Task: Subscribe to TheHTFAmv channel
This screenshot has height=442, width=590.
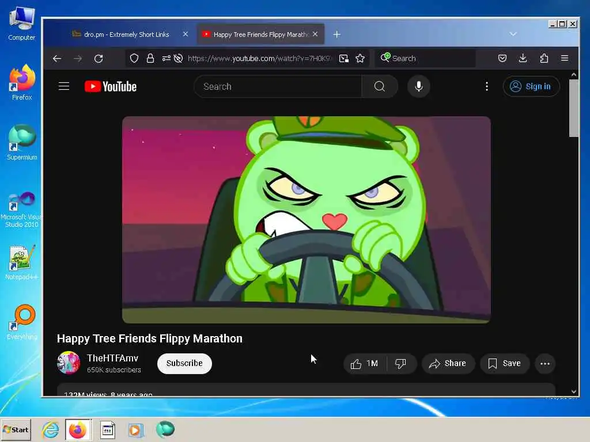Action: 184,364
